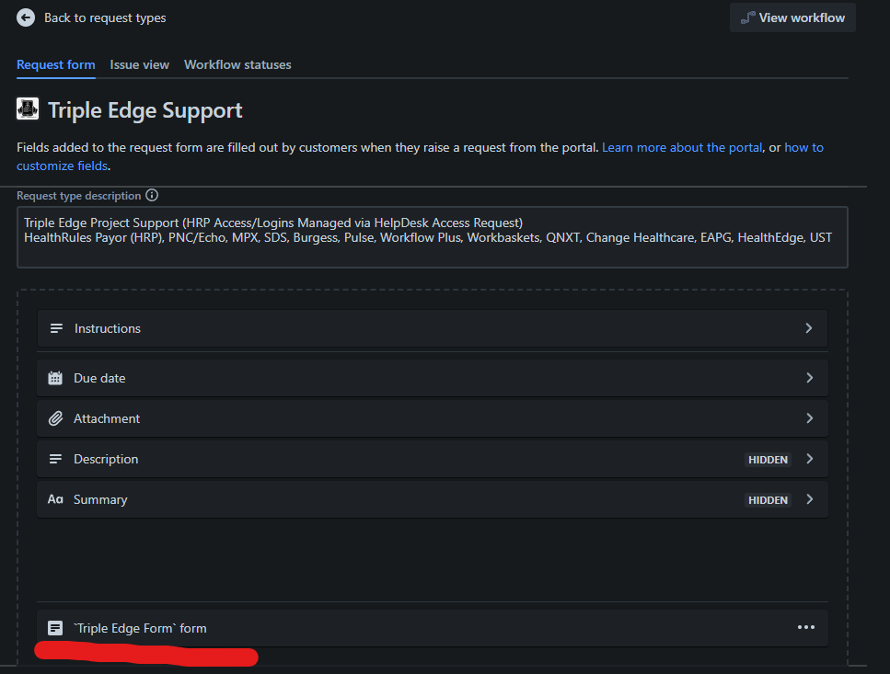Viewport: 890px width, 674px height.
Task: Click the Triple Edge Form document icon
Action: click(55, 628)
